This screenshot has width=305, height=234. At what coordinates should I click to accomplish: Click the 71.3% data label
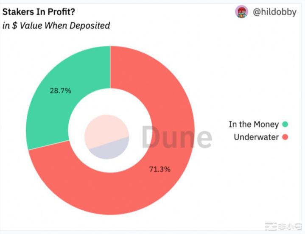[160, 169]
